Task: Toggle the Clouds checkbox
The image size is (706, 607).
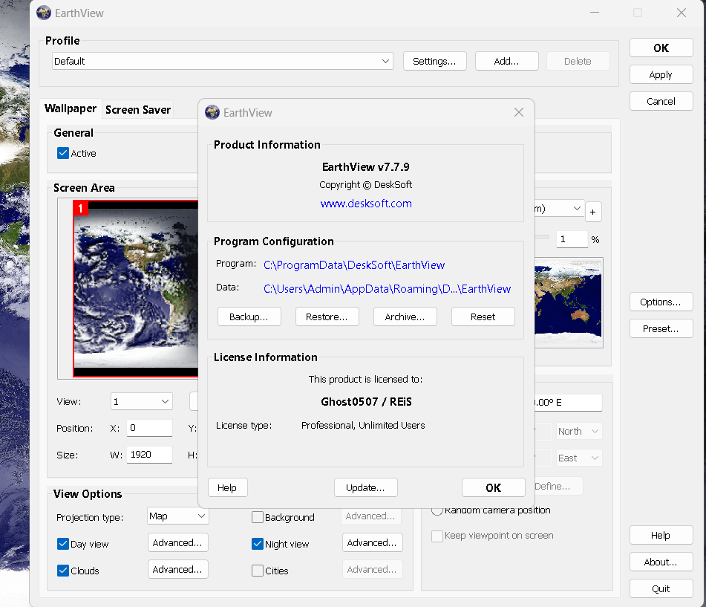Action: pyautogui.click(x=63, y=571)
